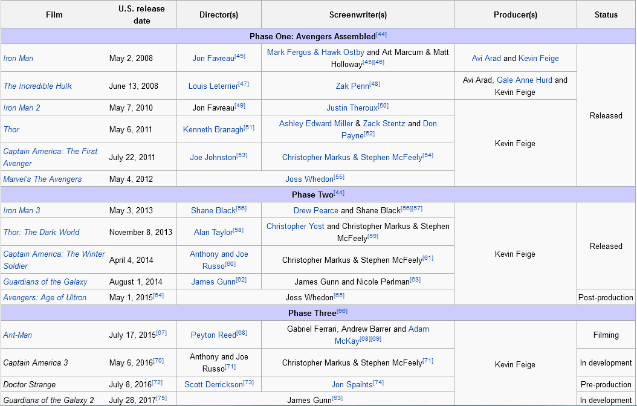Click the Post-production status cell
The image size is (637, 406).
pyautogui.click(x=606, y=297)
